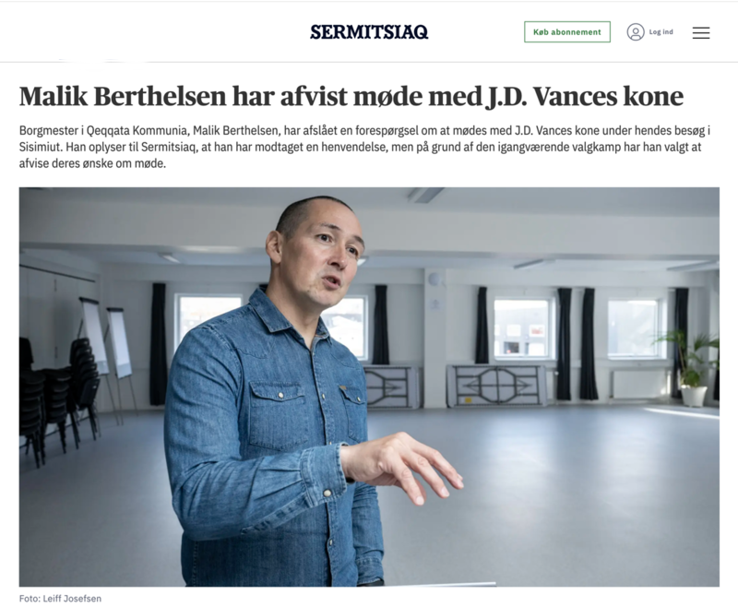Click the user profile avatar icon

click(635, 32)
